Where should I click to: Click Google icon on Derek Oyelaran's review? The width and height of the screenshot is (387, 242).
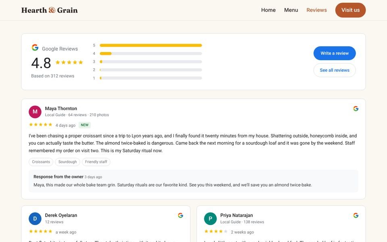181,215
